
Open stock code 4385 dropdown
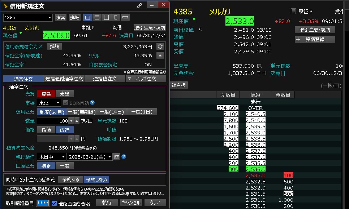[x=49, y=18]
